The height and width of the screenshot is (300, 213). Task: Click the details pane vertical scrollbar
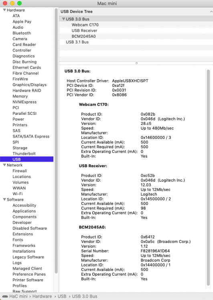[209, 178]
